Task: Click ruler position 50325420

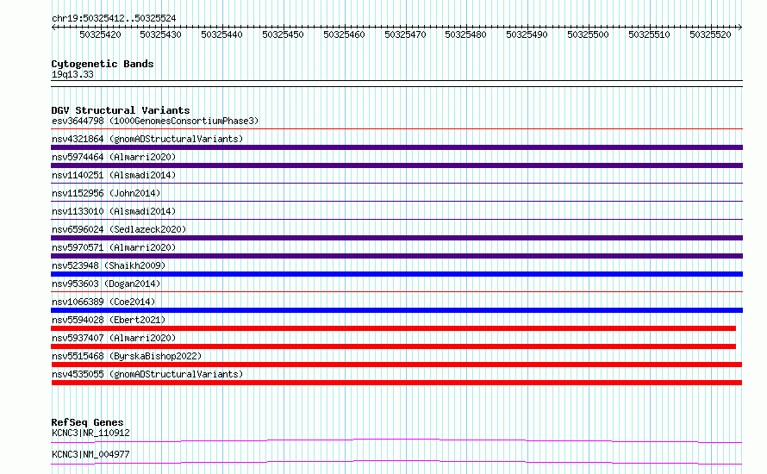Action: click(x=100, y=34)
